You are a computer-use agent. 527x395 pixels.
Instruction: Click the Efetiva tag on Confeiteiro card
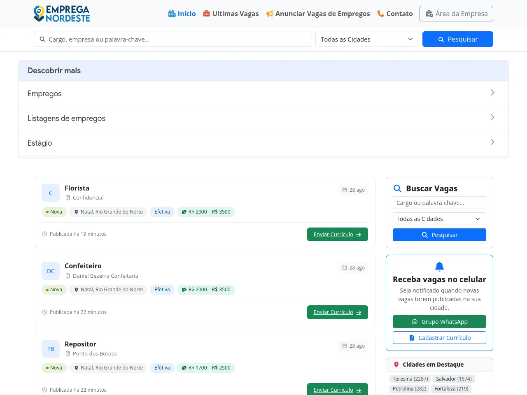pos(162,290)
